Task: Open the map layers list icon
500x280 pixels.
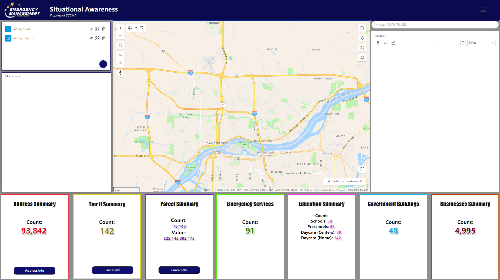Action: (x=362, y=38)
